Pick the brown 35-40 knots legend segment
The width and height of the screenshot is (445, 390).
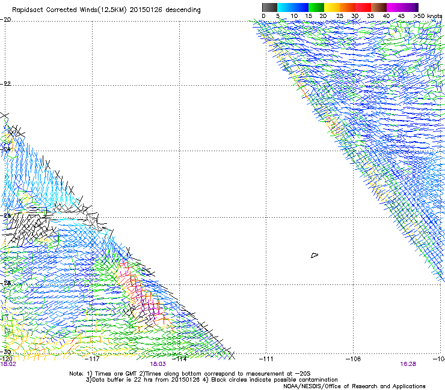coord(379,7)
